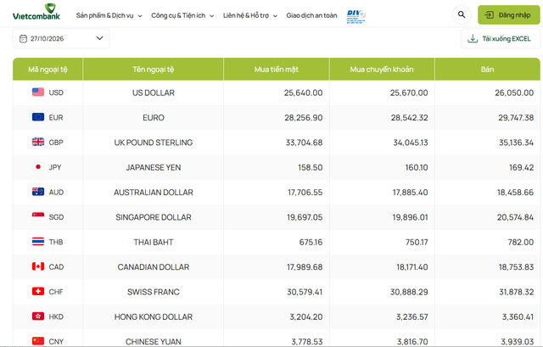The width and height of the screenshot is (543, 347).
Task: Click the THB Thailand flag icon
Action: (38, 242)
